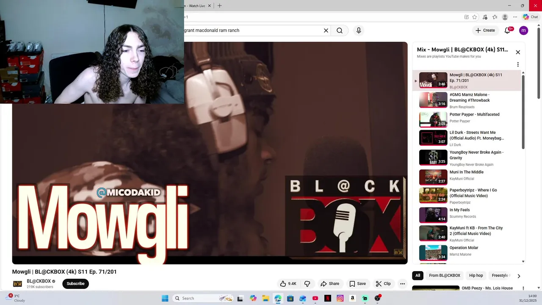Click the mix playlist scrollbar

pos(523,112)
